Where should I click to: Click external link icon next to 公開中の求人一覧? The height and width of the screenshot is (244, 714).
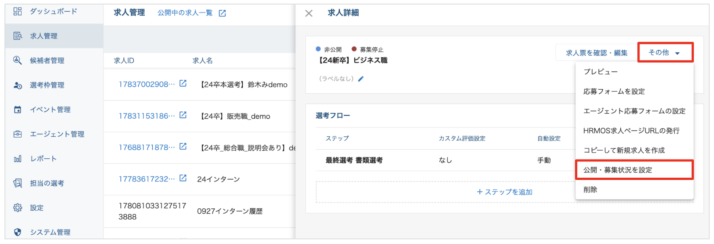pyautogui.click(x=223, y=13)
